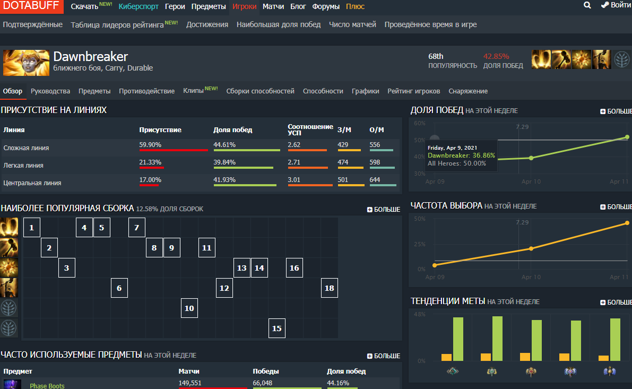Click the Dawnbreaker hero portrait
This screenshot has width=632, height=389.
26,63
